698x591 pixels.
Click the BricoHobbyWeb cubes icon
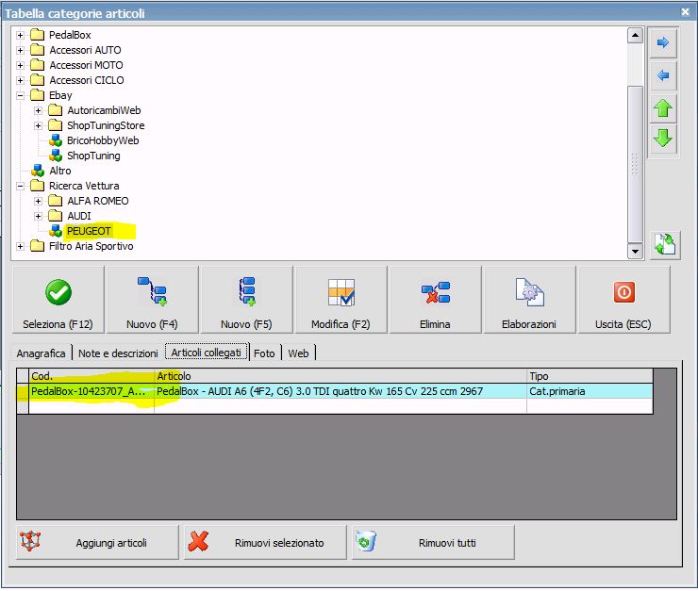(x=56, y=140)
